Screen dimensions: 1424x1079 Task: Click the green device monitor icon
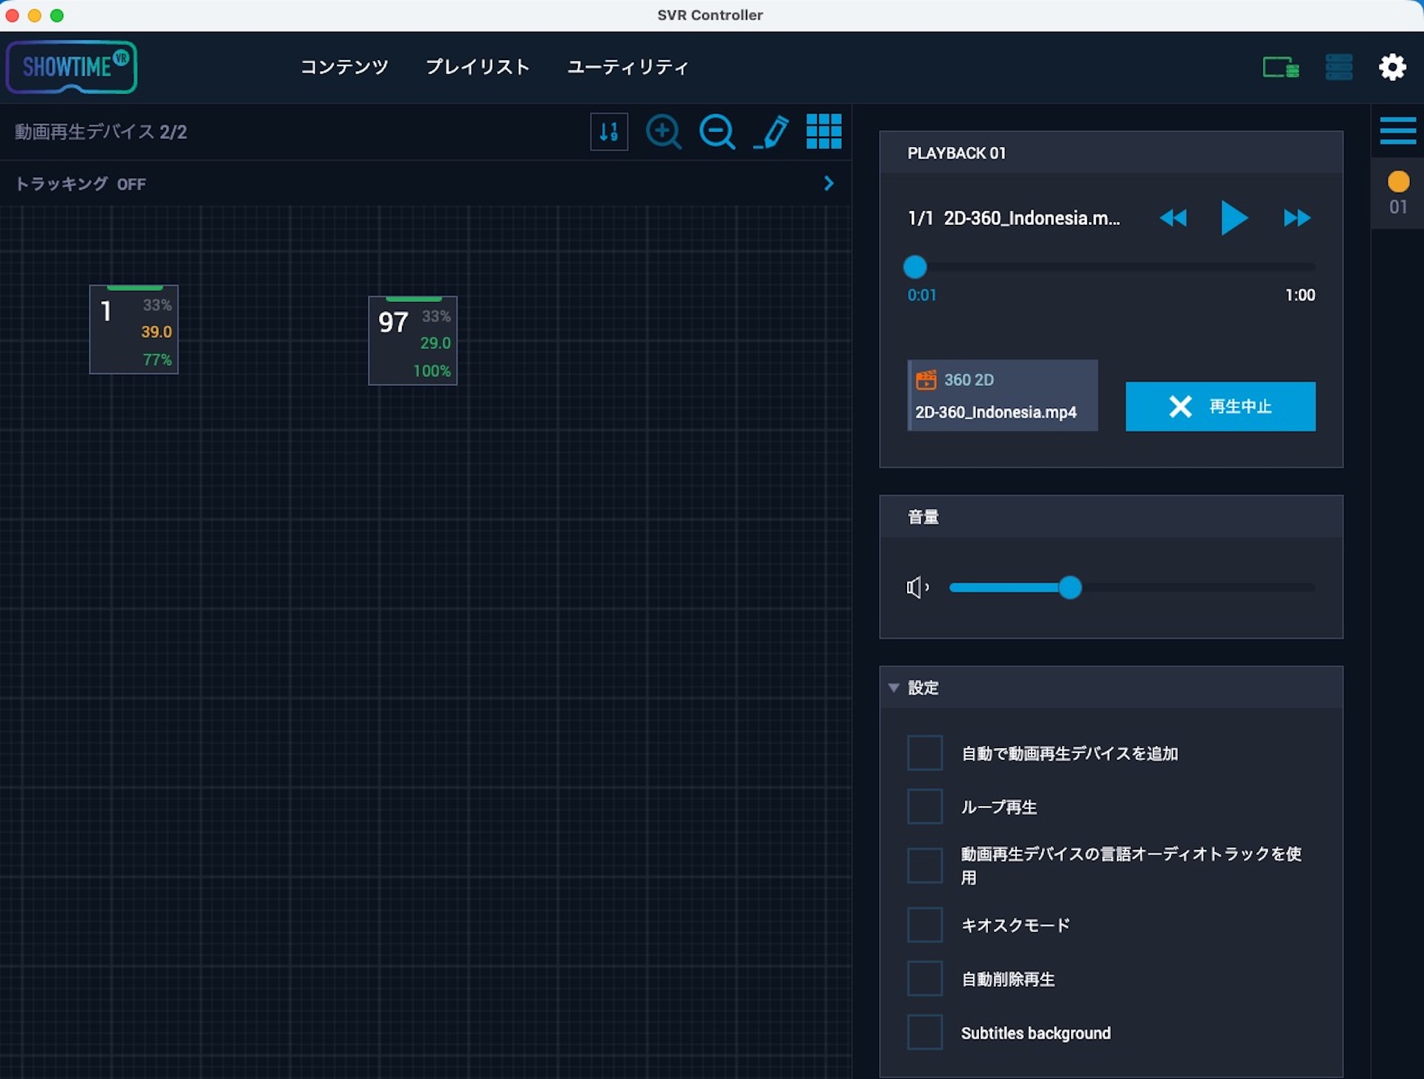point(1281,68)
